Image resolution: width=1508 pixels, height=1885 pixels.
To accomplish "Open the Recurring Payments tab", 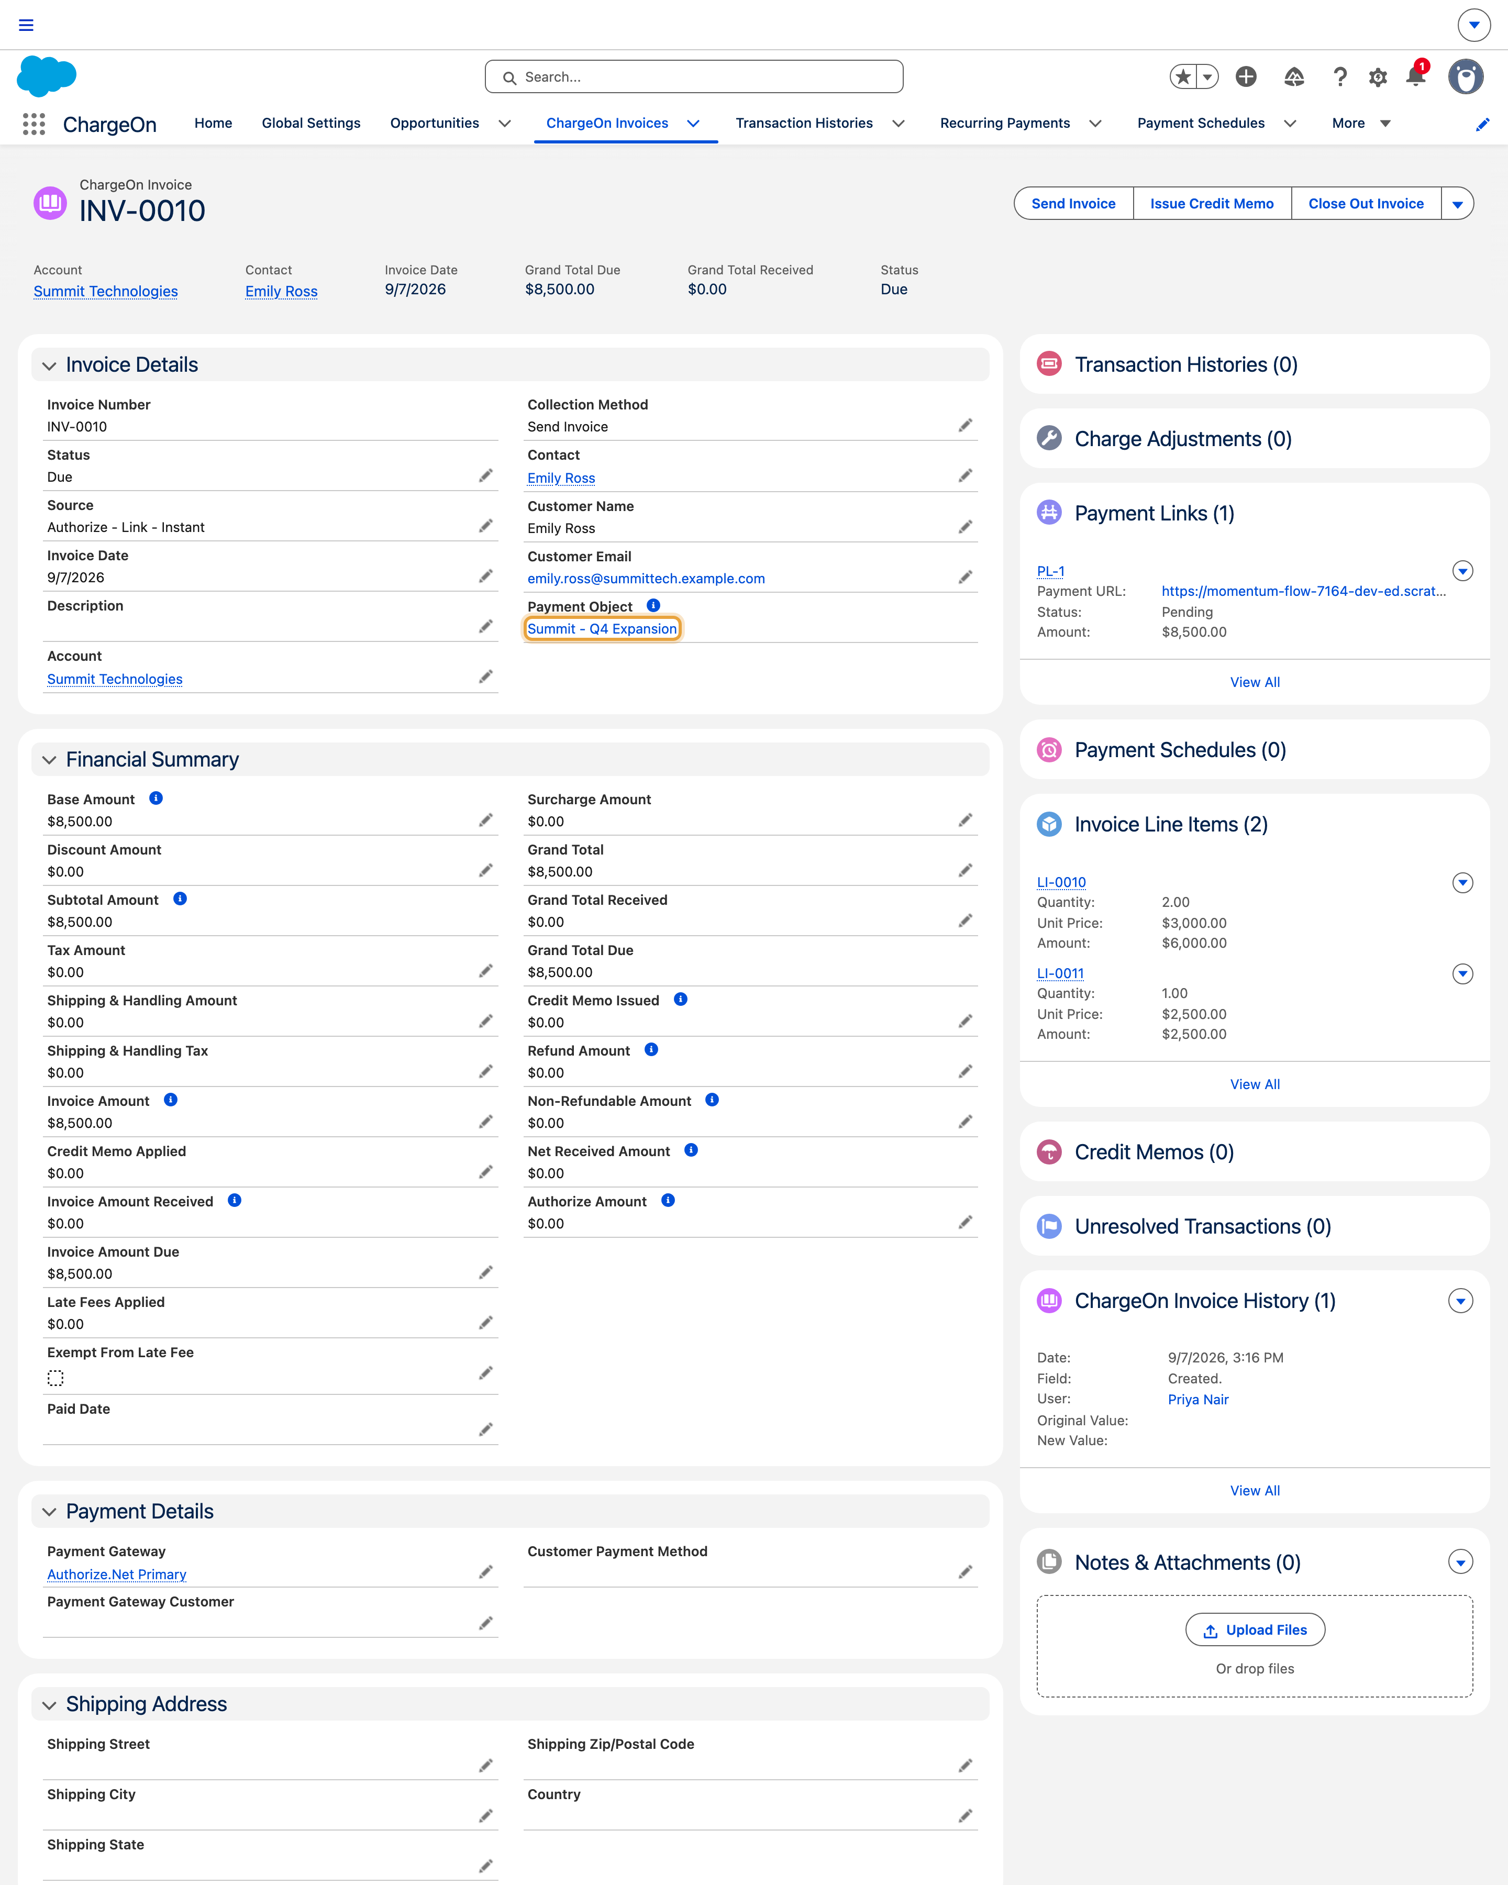I will [x=1004, y=123].
